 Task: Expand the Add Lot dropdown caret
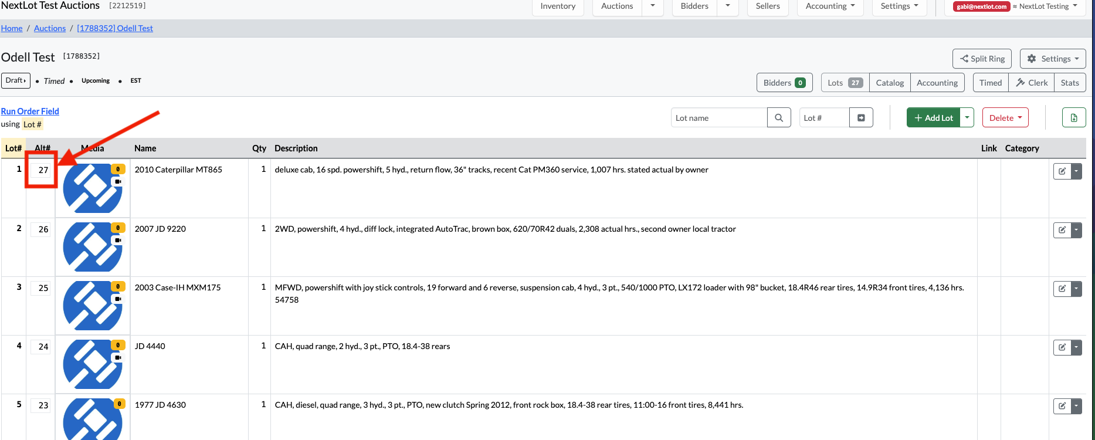(967, 117)
